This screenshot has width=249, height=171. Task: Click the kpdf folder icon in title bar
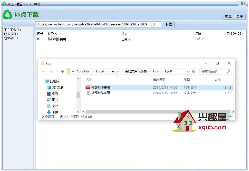pyautogui.click(x=43, y=63)
